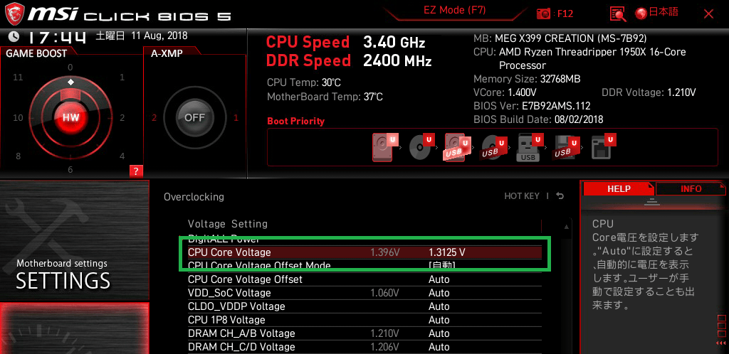This screenshot has height=354, width=729.
Task: Toggle the Game Boost HW knob
Action: (70, 117)
